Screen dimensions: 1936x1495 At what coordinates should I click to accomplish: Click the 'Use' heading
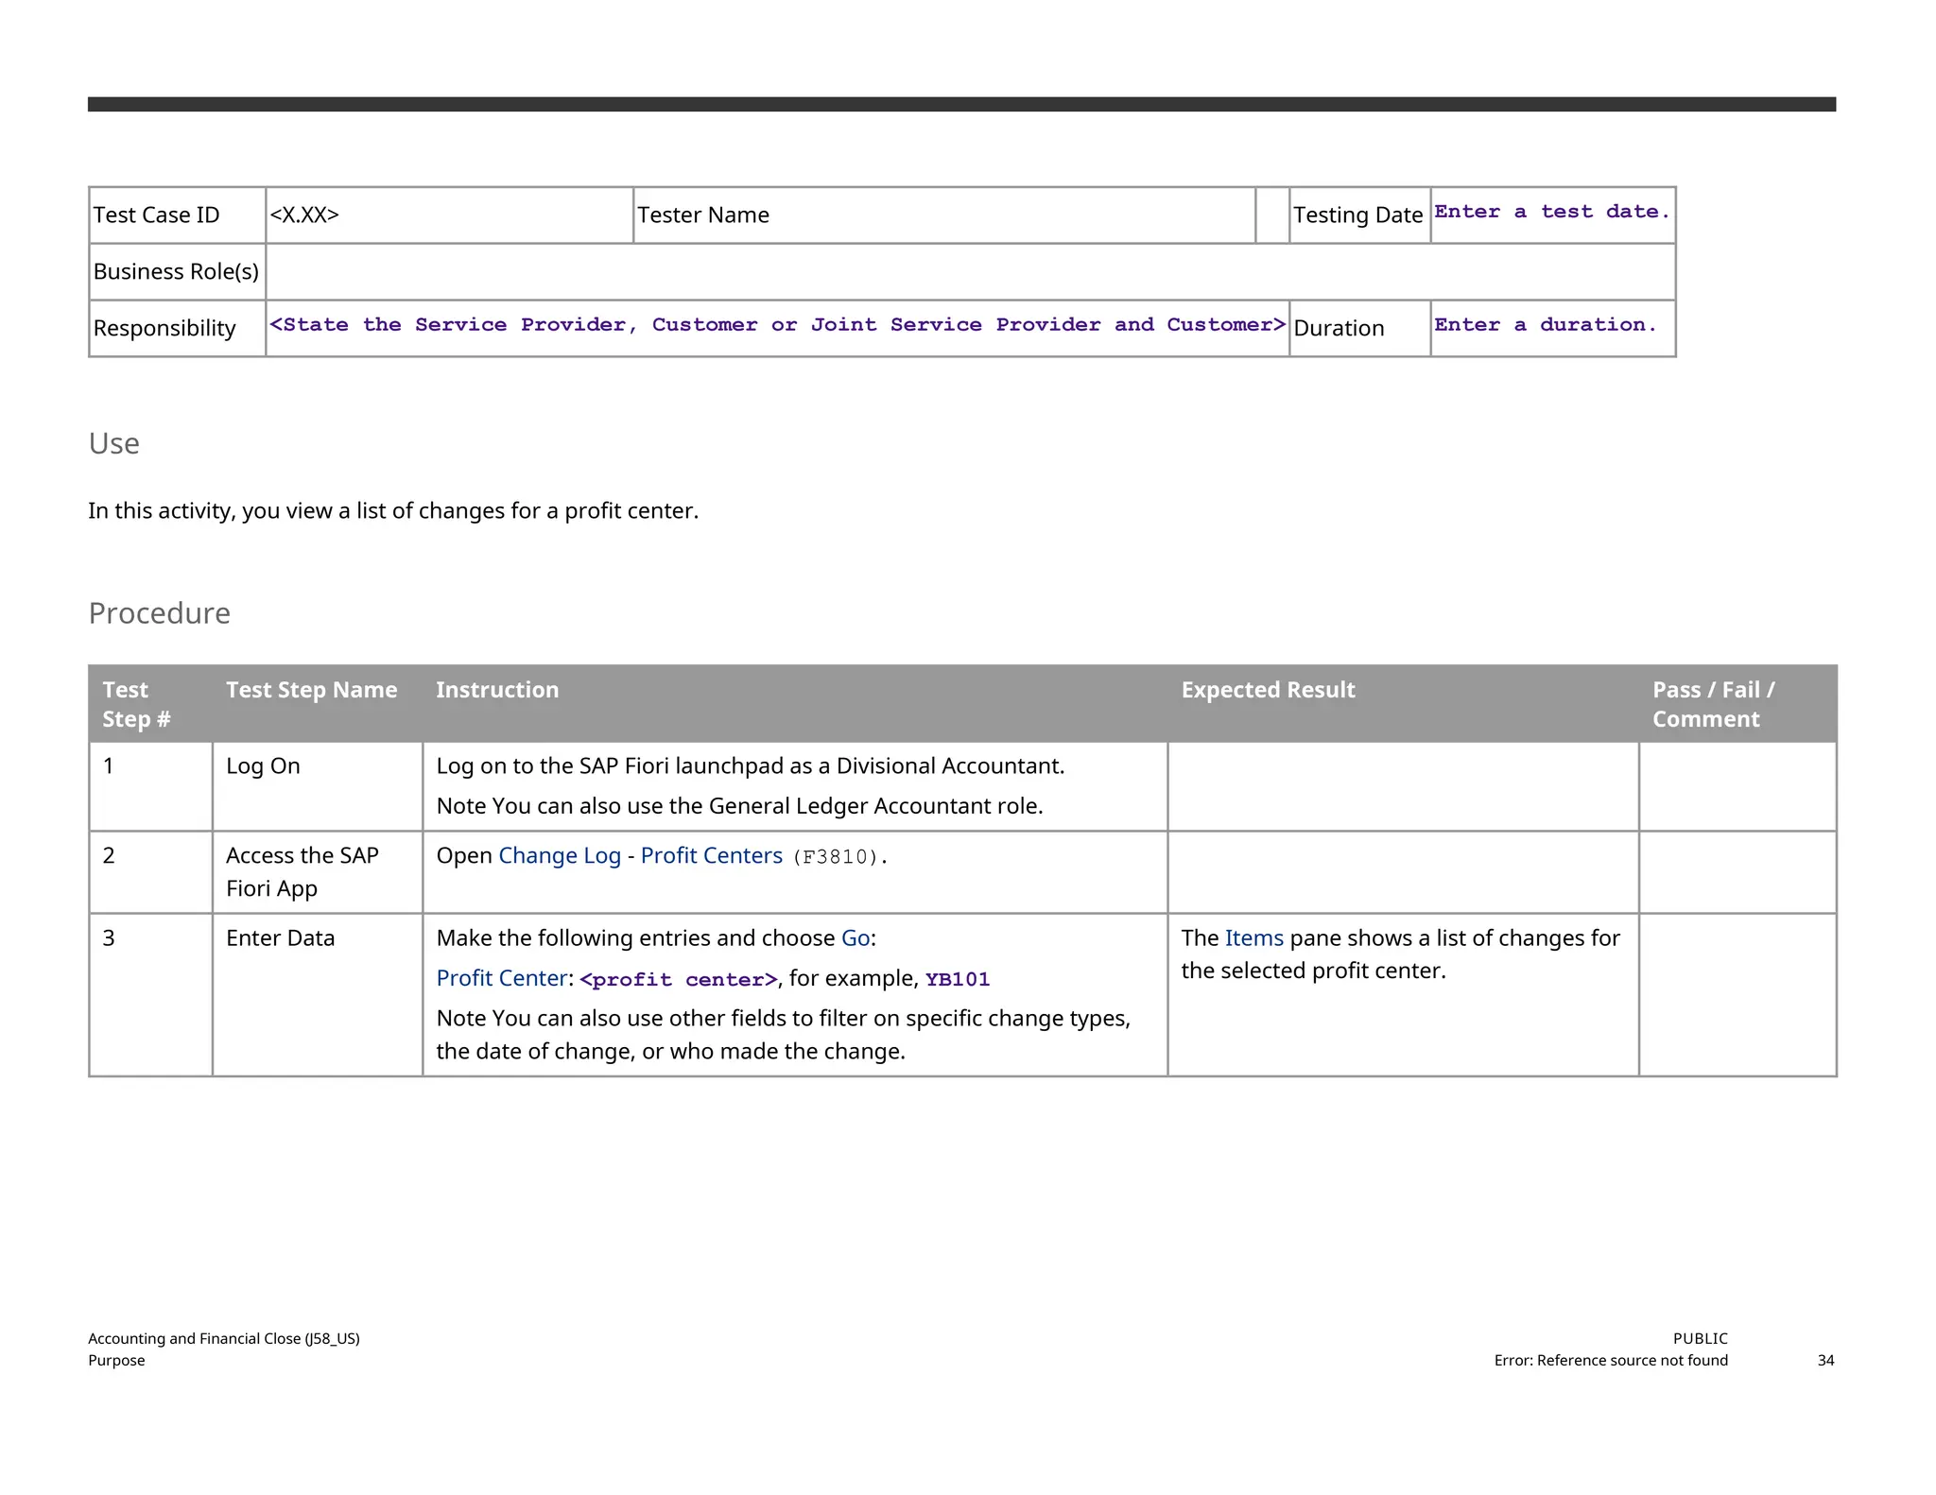tap(113, 443)
